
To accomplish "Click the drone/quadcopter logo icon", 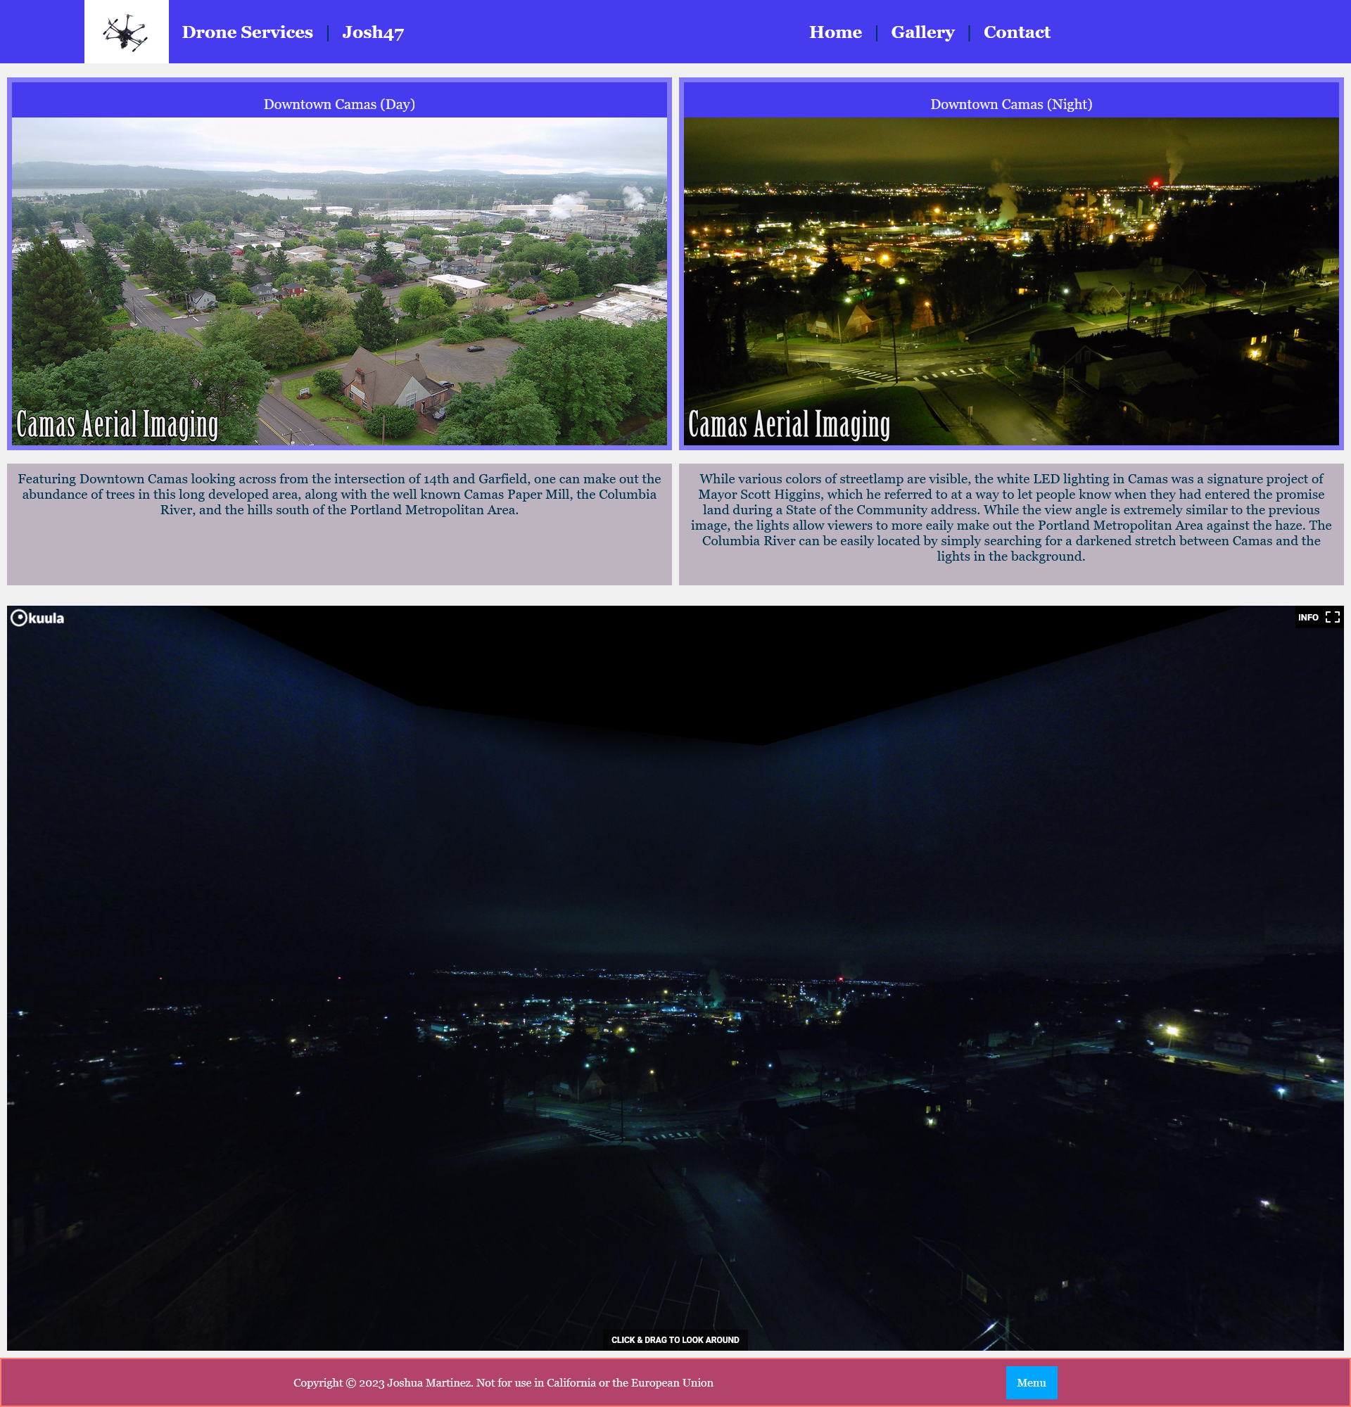I will tap(126, 32).
